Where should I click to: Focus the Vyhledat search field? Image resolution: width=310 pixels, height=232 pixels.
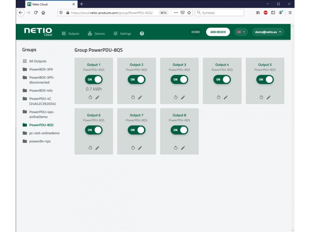pos(219,13)
